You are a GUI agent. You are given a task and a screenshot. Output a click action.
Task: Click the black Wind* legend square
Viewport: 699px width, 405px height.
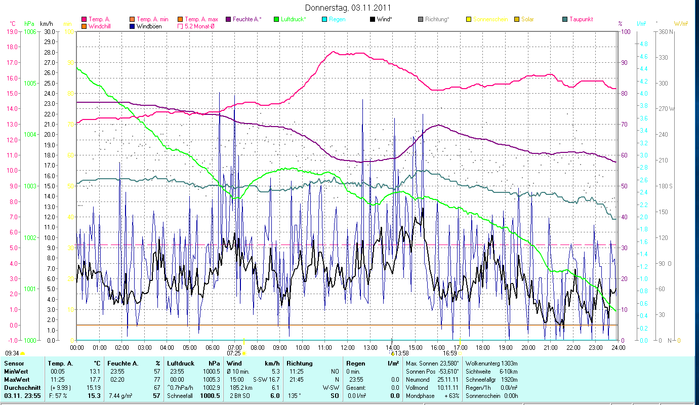(x=373, y=19)
